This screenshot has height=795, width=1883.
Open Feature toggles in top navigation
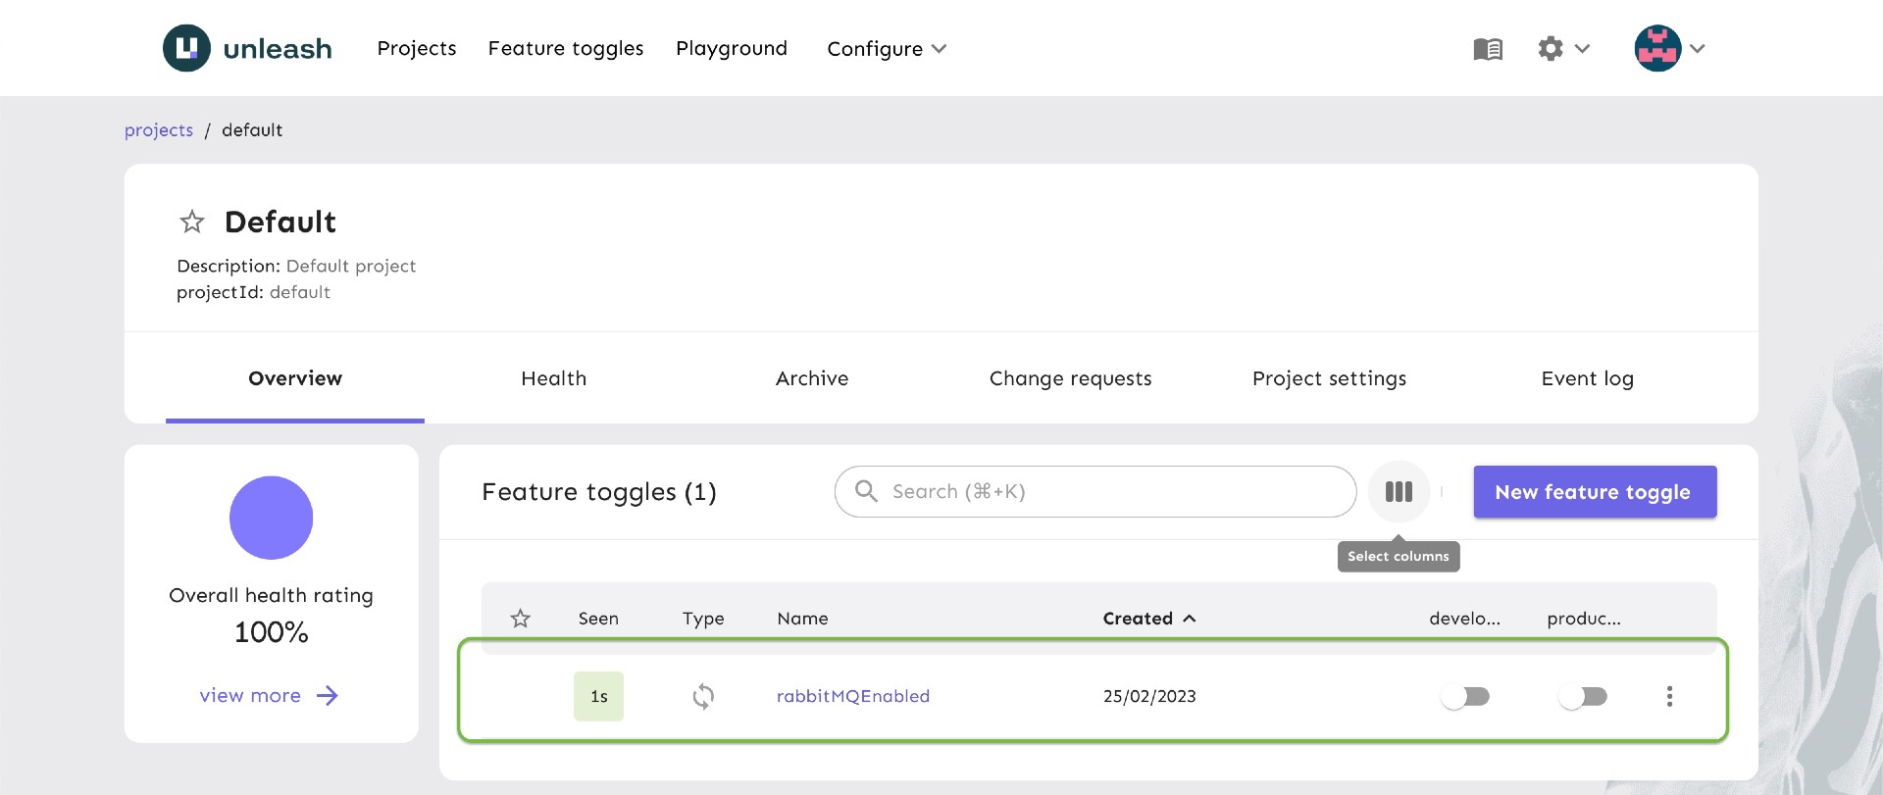[x=566, y=49]
